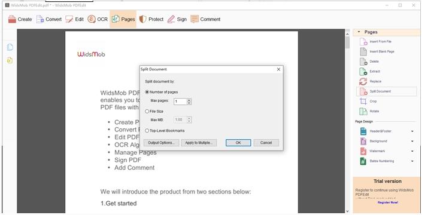Select the Number of pages radio button

point(147,92)
